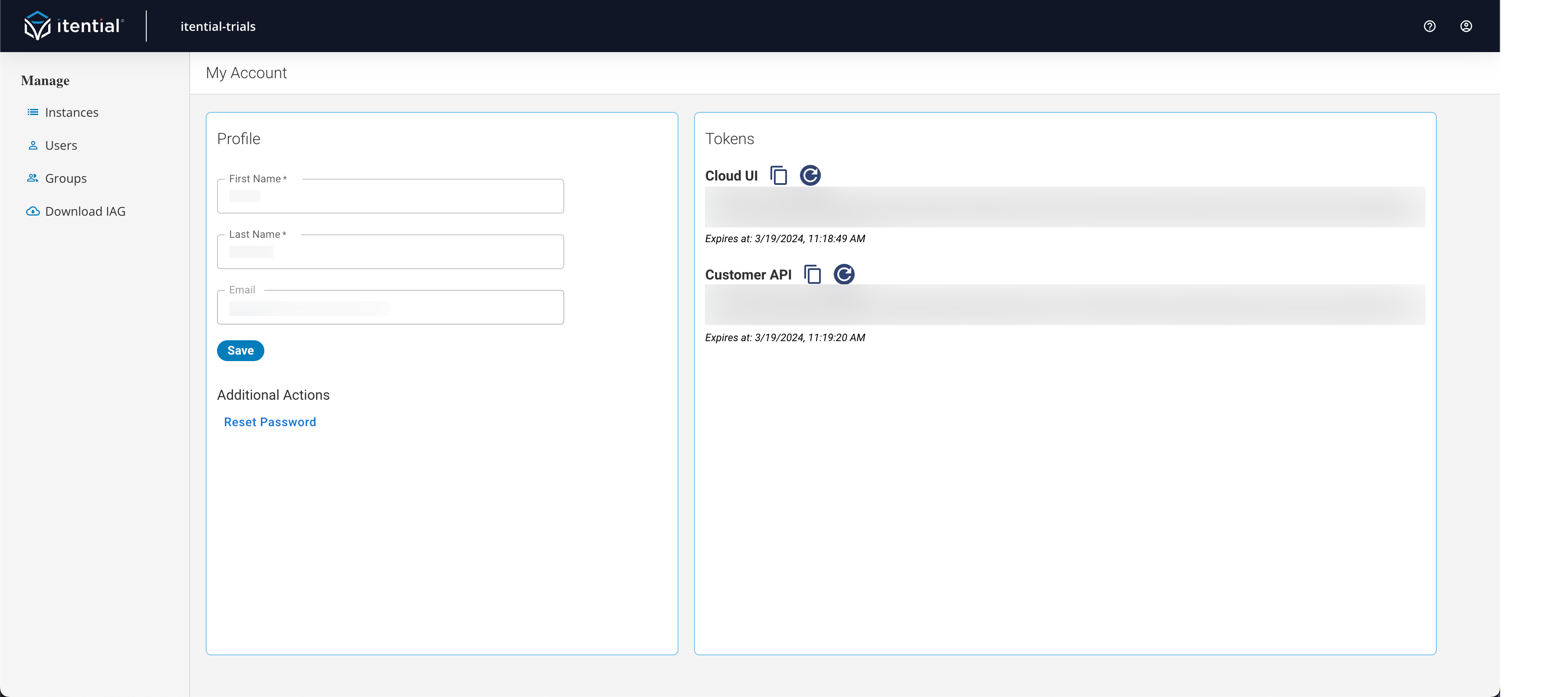Click the Download IAG cloud icon

[33, 211]
